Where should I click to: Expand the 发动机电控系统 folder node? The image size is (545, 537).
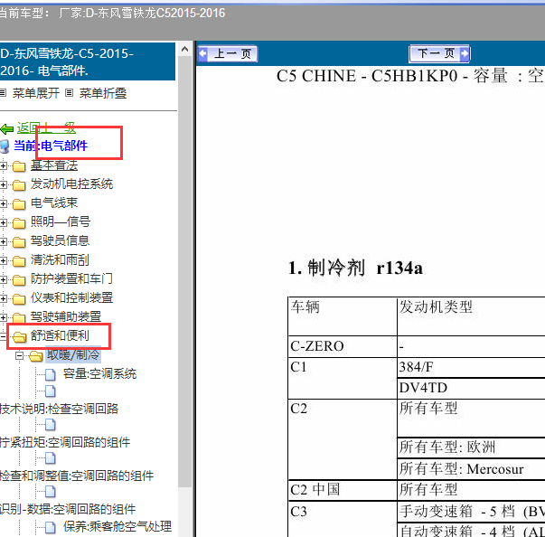click(3, 184)
